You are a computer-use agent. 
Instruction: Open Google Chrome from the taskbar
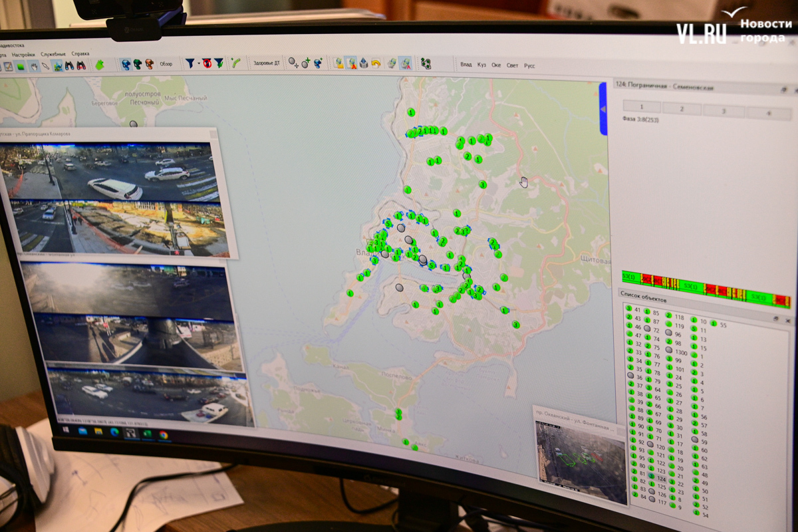tap(164, 436)
